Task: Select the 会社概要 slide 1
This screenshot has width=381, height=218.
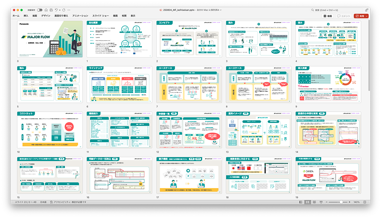Action: click(x=119, y=39)
